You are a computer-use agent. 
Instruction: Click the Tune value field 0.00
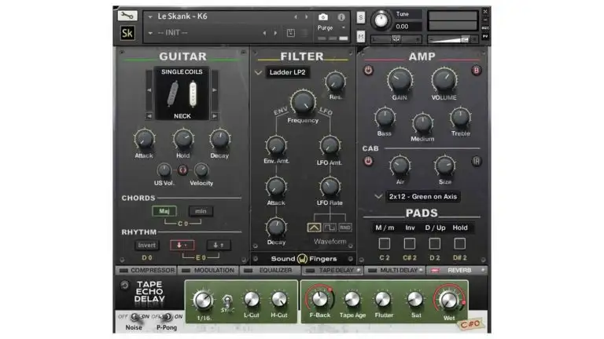[408, 27]
